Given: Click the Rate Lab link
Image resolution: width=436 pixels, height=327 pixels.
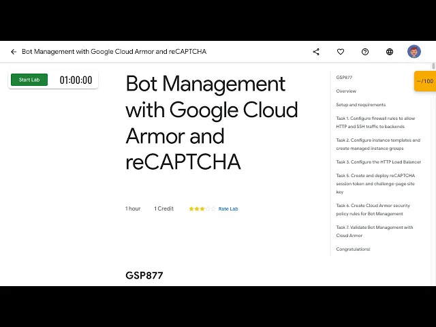Looking at the screenshot, I should (228, 209).
